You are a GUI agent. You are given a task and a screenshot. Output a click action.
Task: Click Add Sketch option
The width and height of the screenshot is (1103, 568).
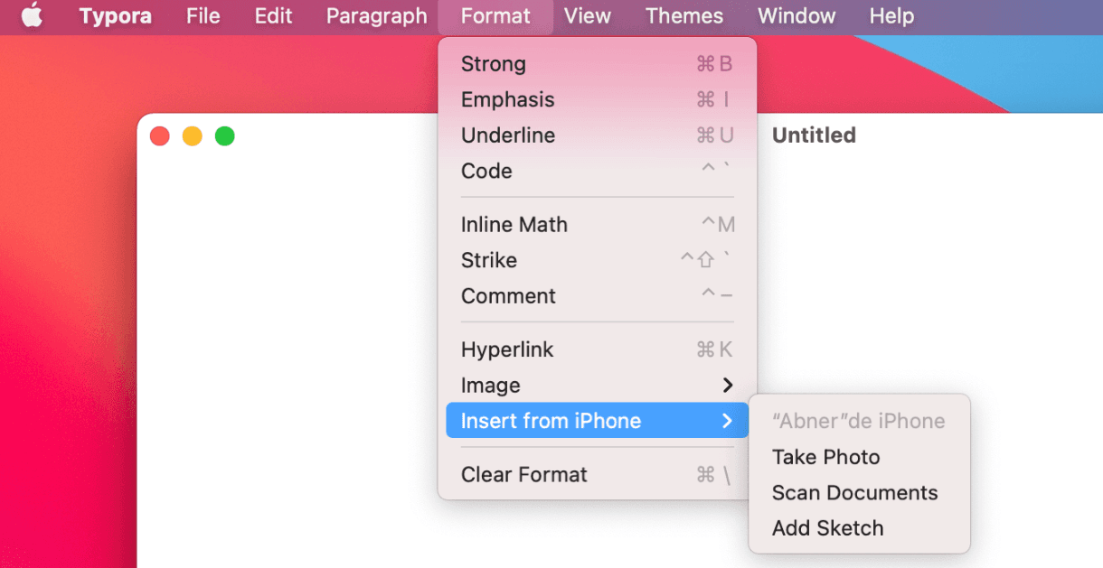point(827,528)
